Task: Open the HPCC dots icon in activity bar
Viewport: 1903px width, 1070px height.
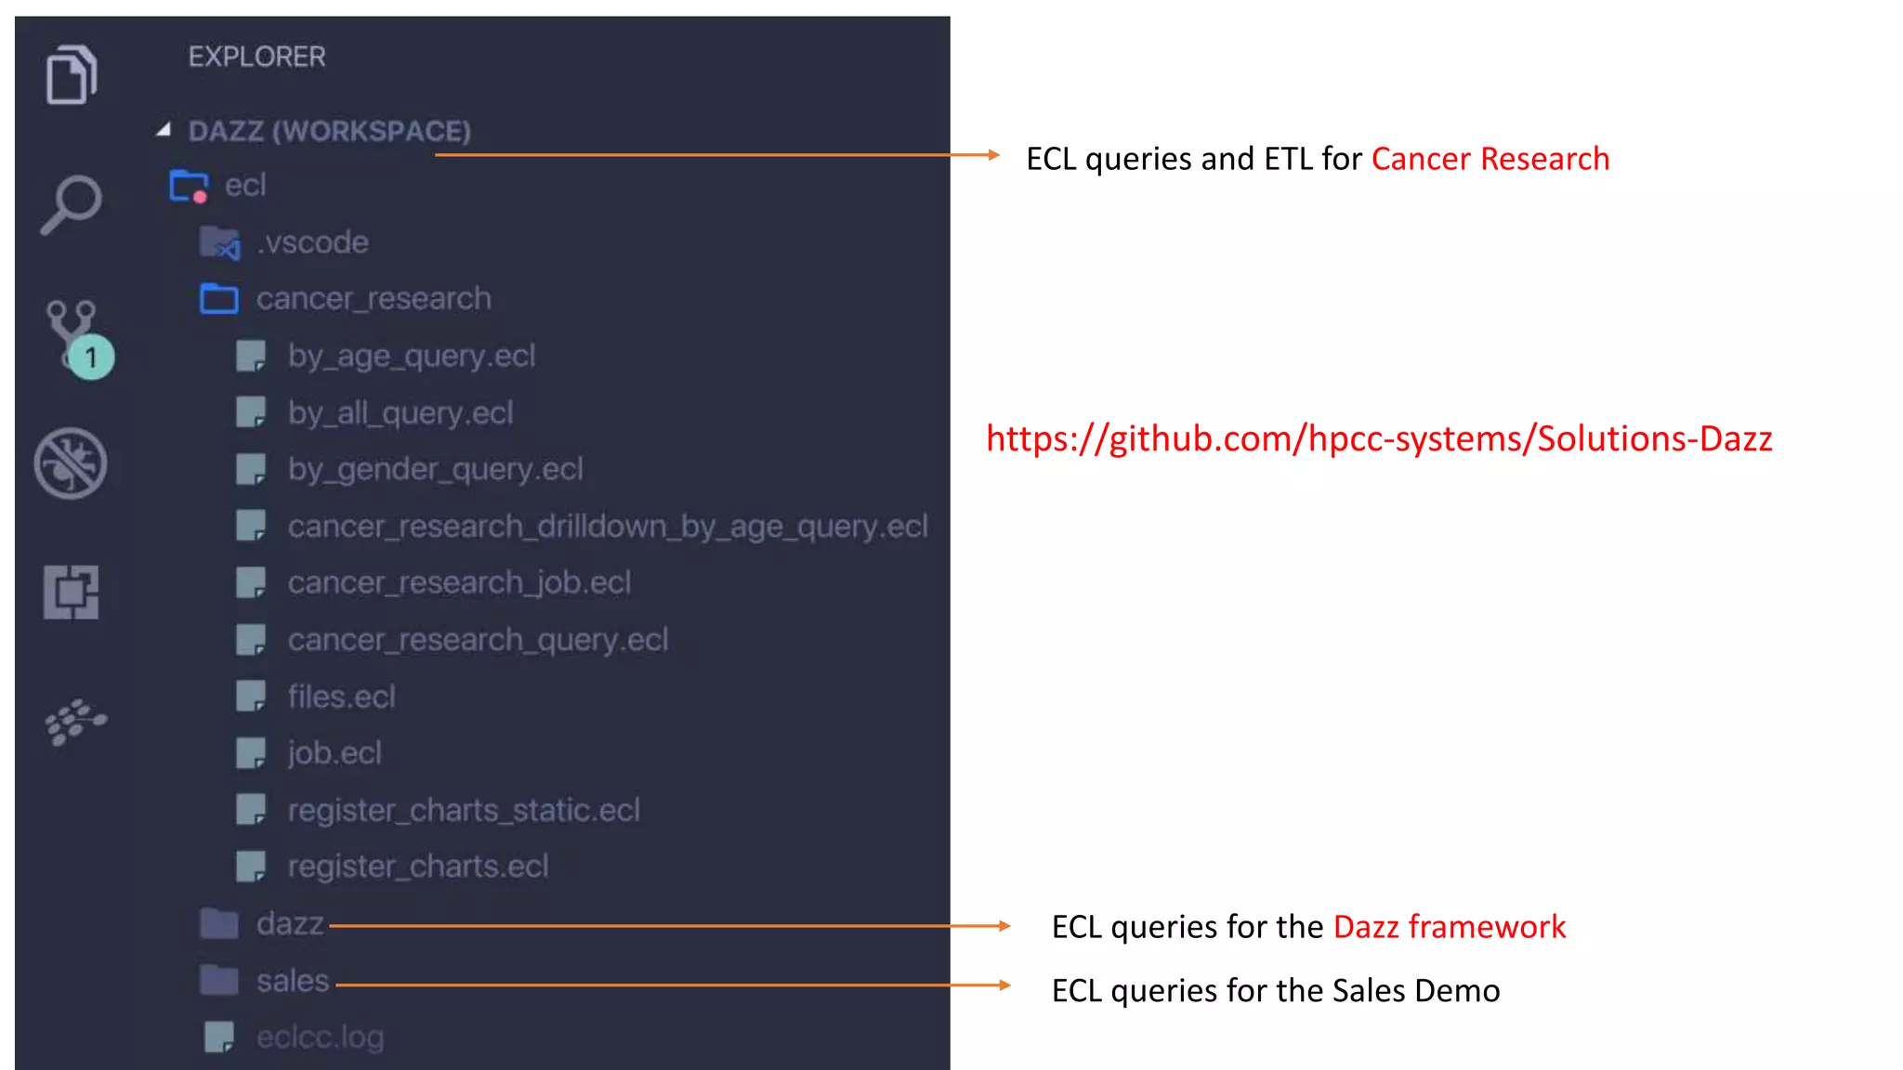Action: point(75,722)
